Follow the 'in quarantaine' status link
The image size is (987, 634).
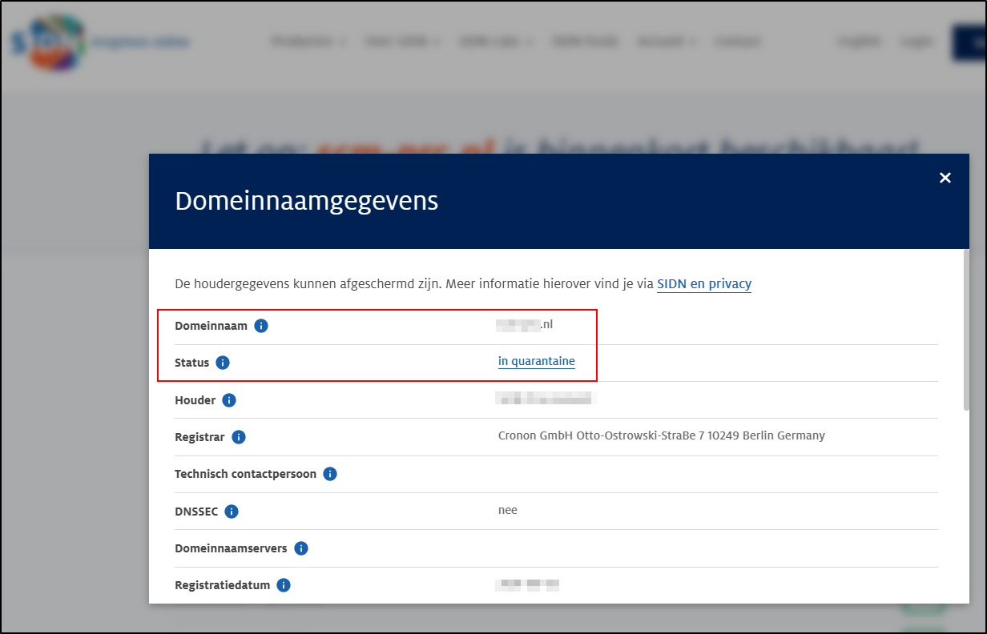tap(536, 361)
